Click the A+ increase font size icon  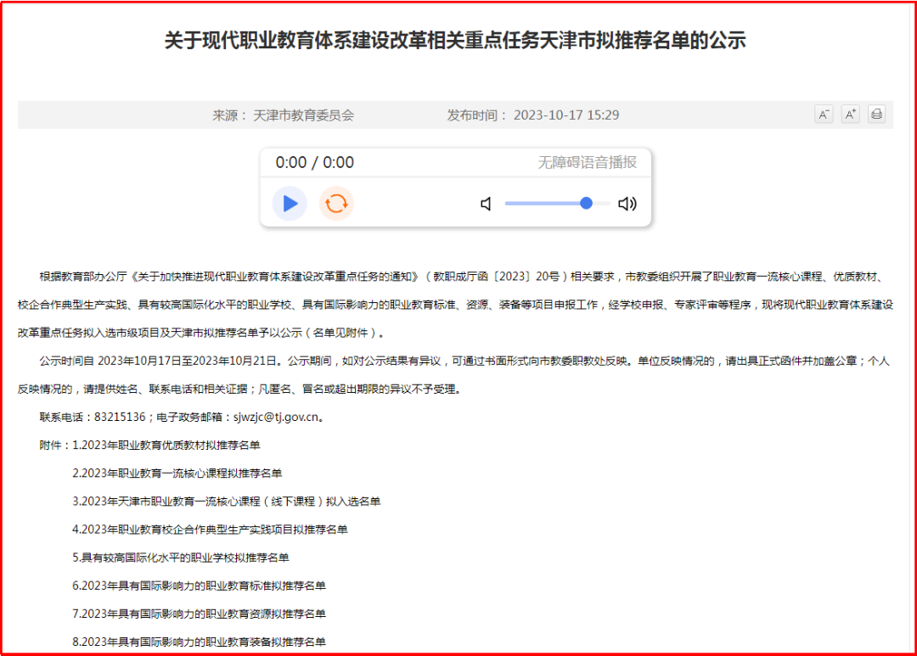coord(850,115)
